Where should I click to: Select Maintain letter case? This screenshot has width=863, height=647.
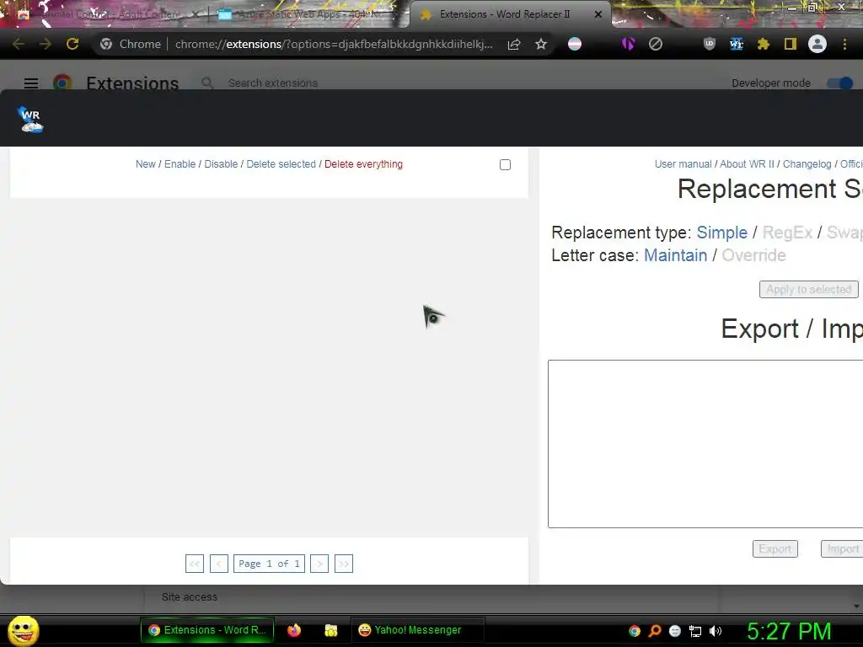tap(675, 255)
